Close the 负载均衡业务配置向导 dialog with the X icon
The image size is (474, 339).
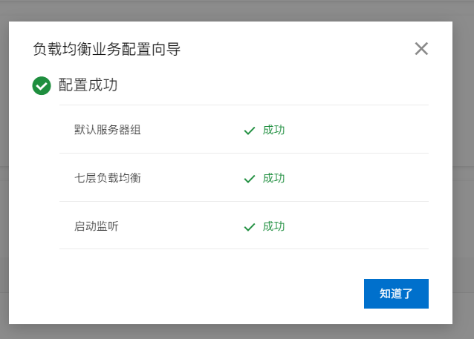coord(421,49)
